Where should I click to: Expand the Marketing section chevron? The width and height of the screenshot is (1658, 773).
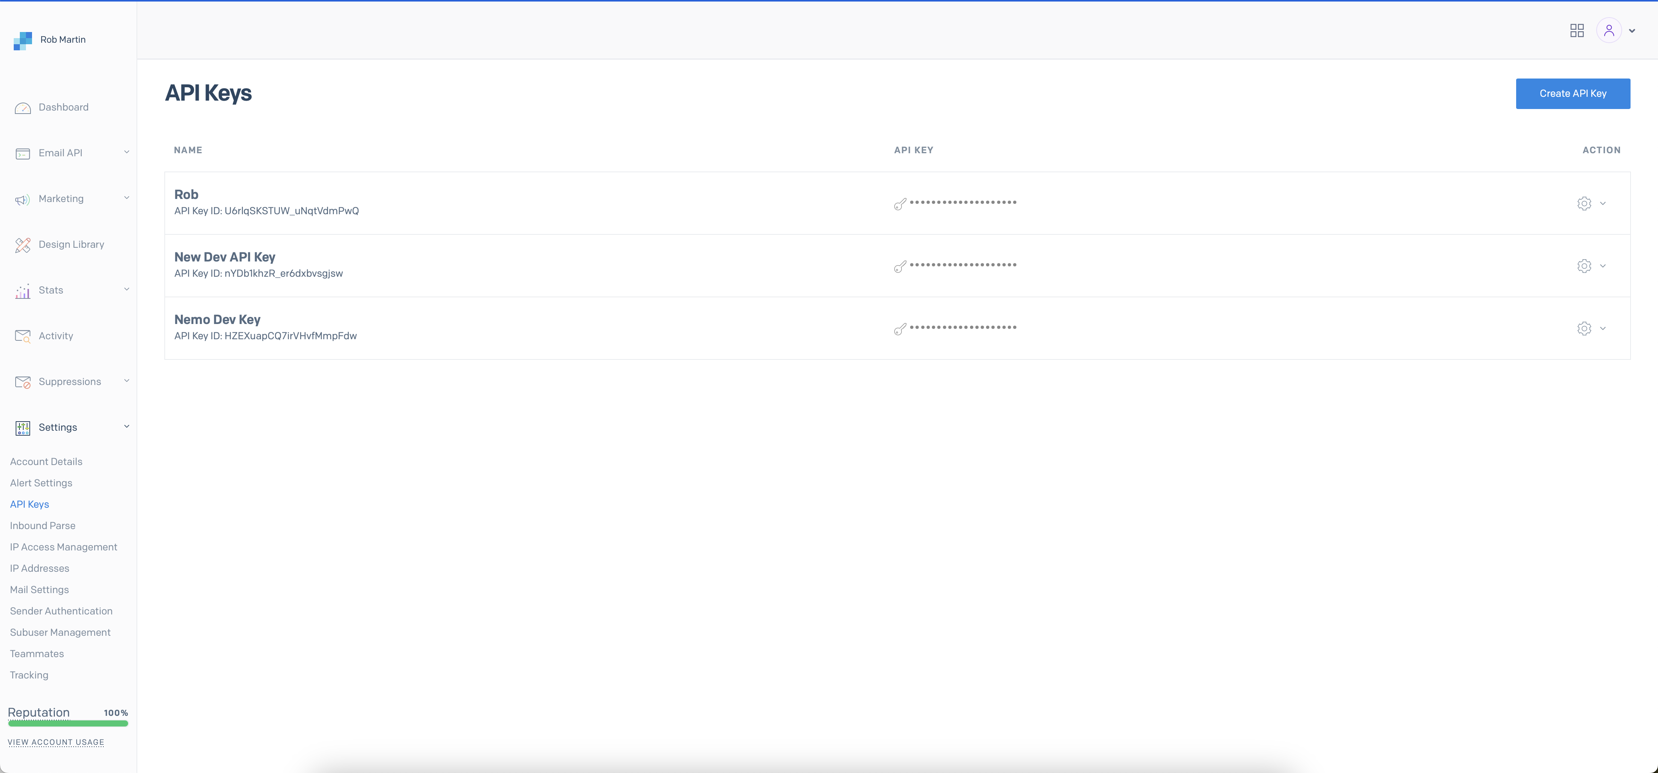pyautogui.click(x=126, y=198)
